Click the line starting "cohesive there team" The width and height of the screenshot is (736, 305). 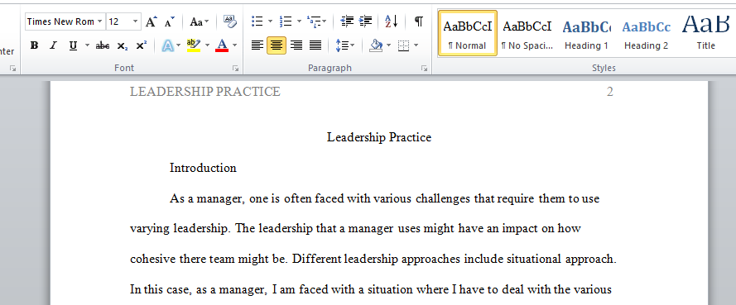[373, 259]
